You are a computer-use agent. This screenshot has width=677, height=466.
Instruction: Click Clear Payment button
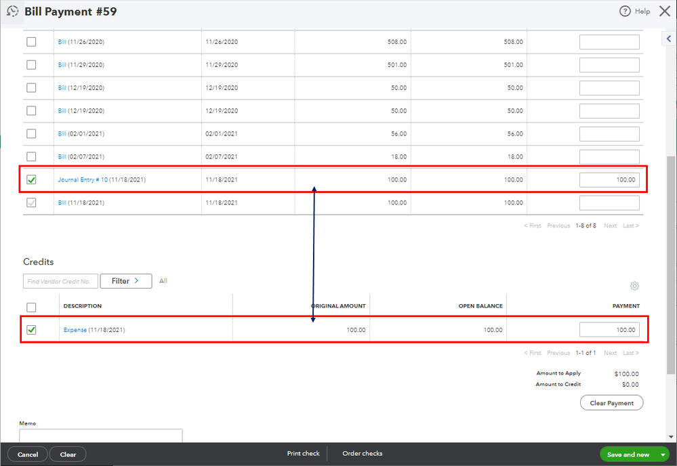point(612,402)
